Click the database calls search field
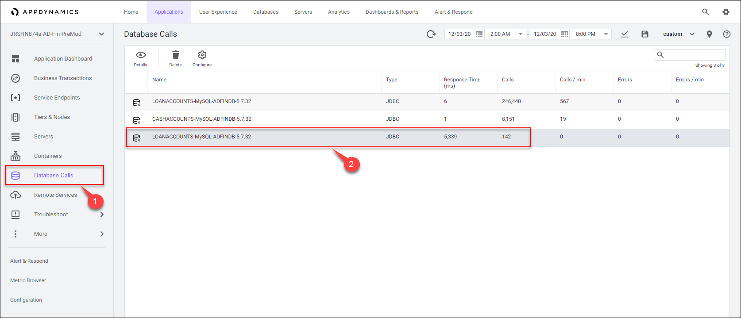This screenshot has width=741, height=318. [x=694, y=55]
